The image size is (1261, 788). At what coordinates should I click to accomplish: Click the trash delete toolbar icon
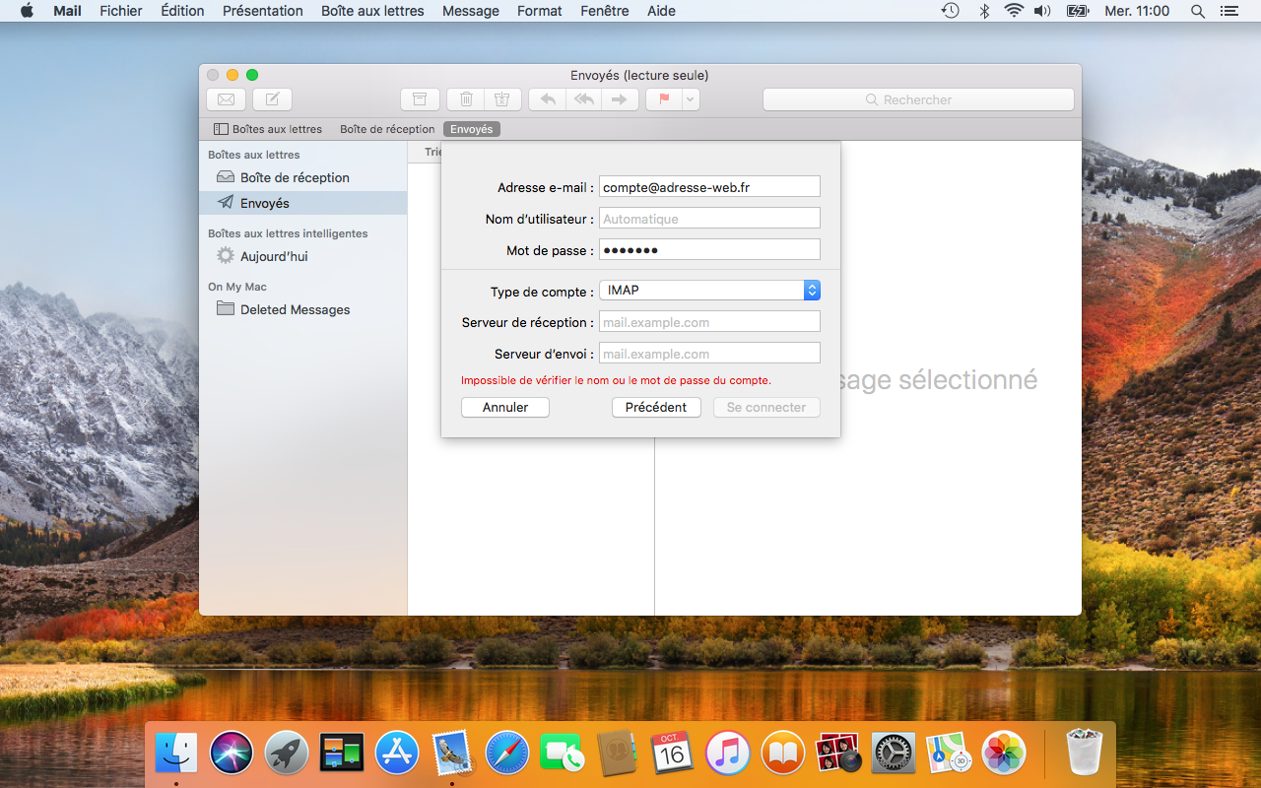click(x=467, y=99)
